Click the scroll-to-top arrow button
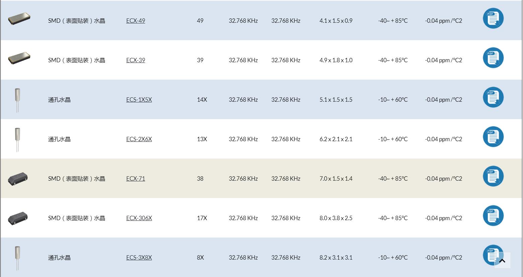The height and width of the screenshot is (277, 523). (x=502, y=261)
